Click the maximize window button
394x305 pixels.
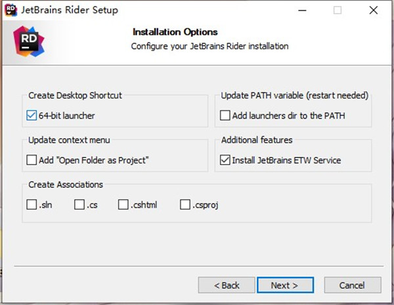point(338,10)
